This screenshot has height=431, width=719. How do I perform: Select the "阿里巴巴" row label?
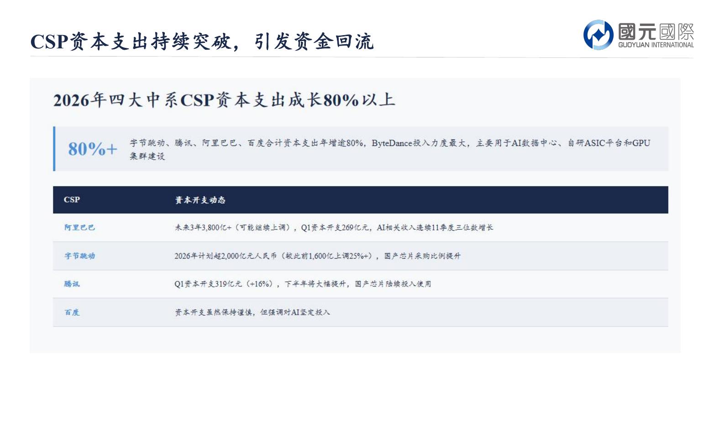pyautogui.click(x=79, y=227)
